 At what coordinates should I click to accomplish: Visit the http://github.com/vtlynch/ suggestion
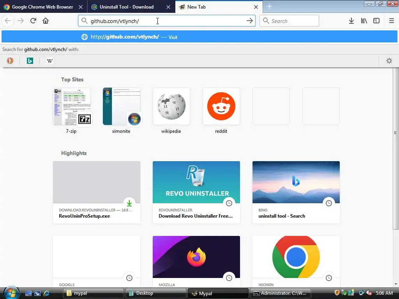tap(199, 37)
